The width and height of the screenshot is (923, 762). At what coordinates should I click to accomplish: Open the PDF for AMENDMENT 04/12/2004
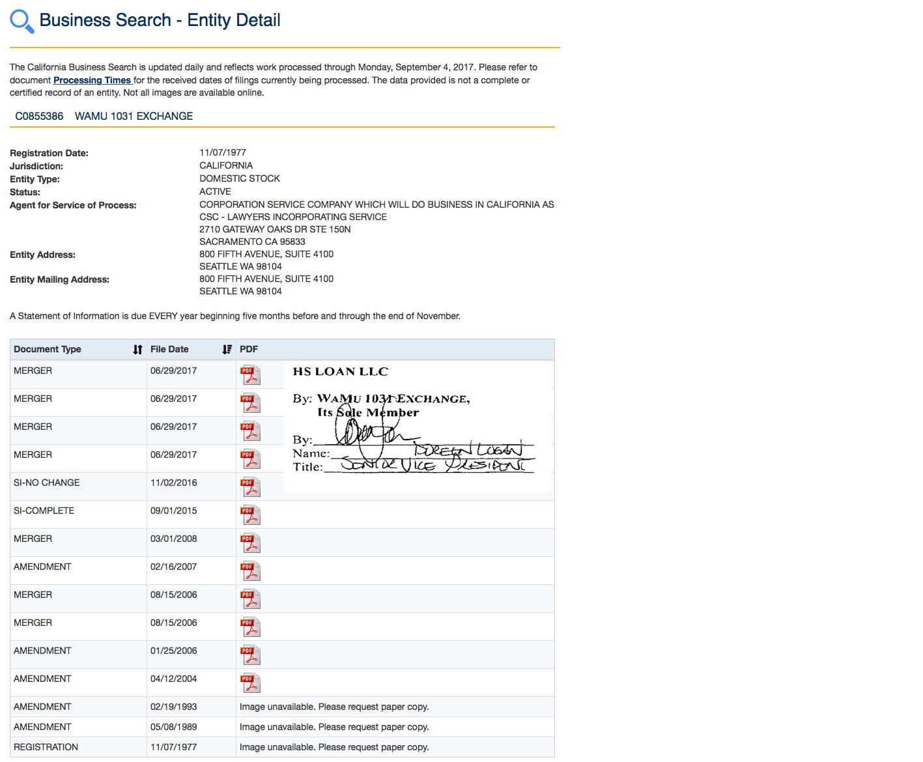coord(251,683)
